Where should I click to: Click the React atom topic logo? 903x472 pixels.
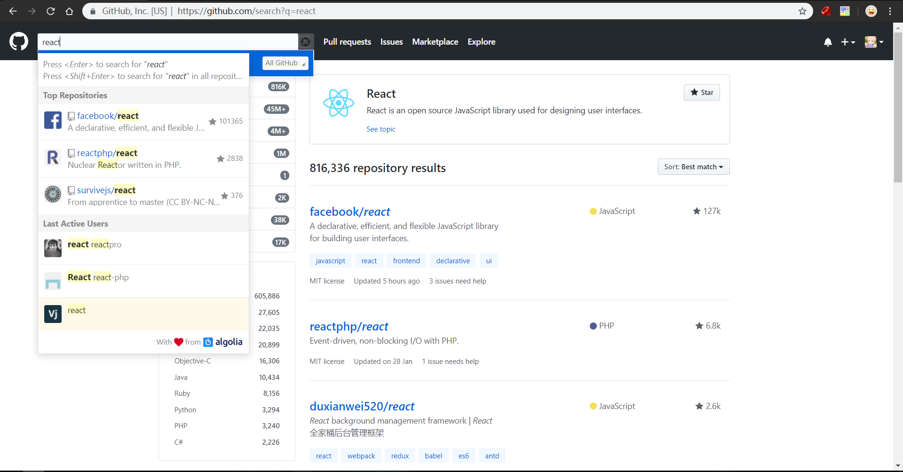(x=338, y=102)
